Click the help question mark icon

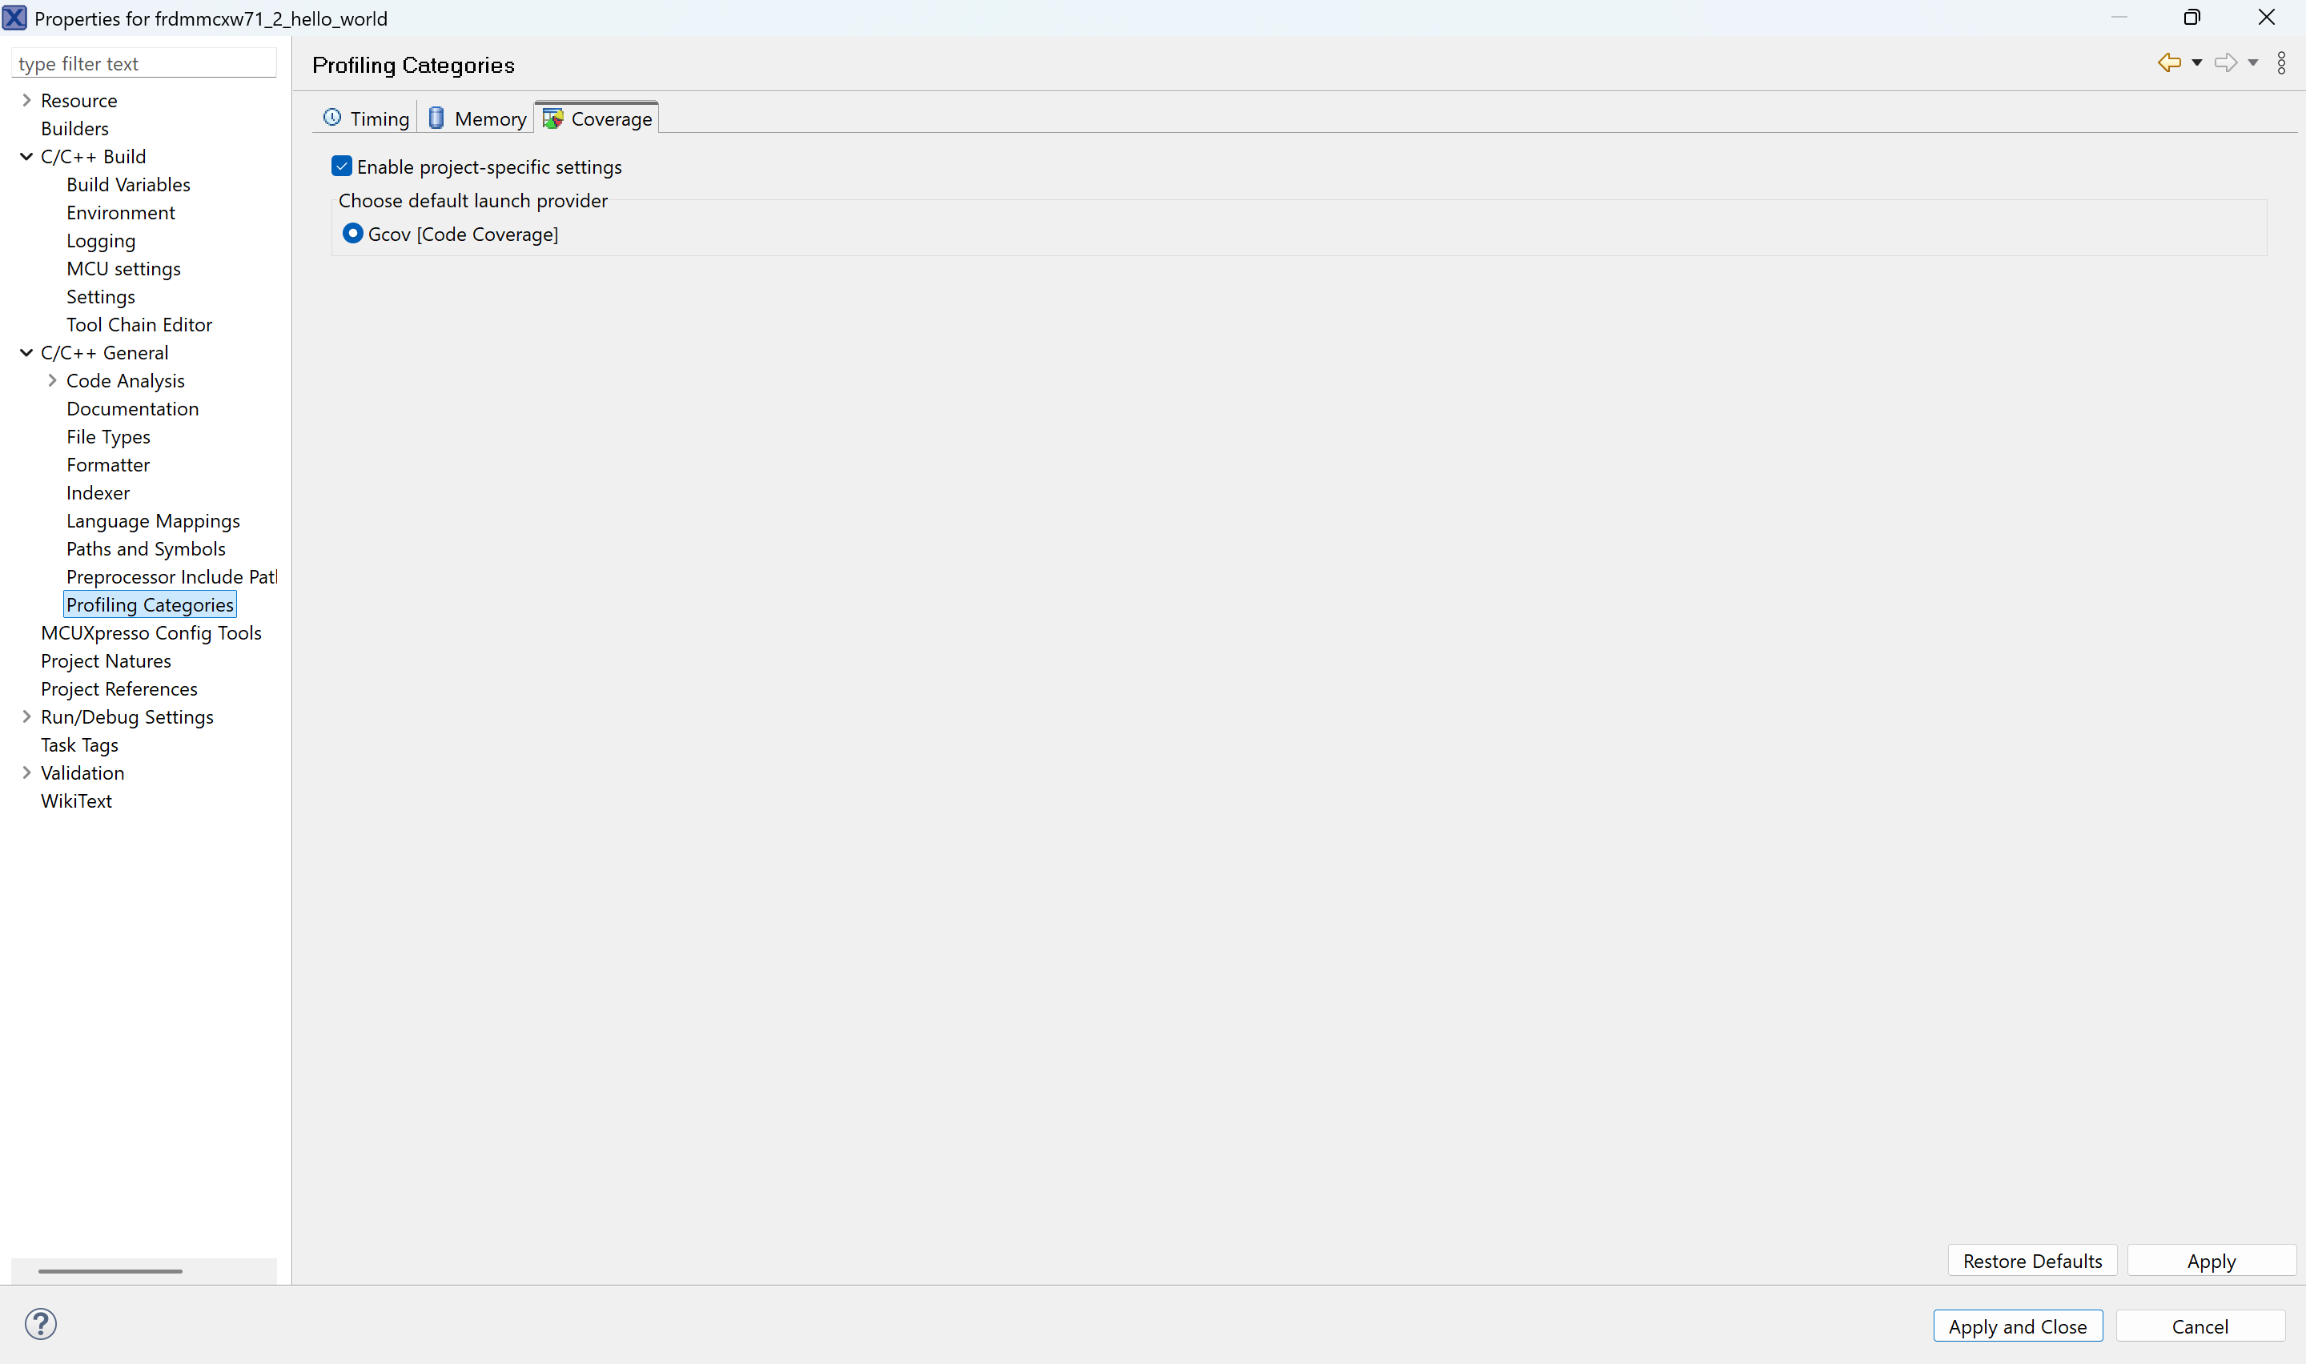click(41, 1325)
